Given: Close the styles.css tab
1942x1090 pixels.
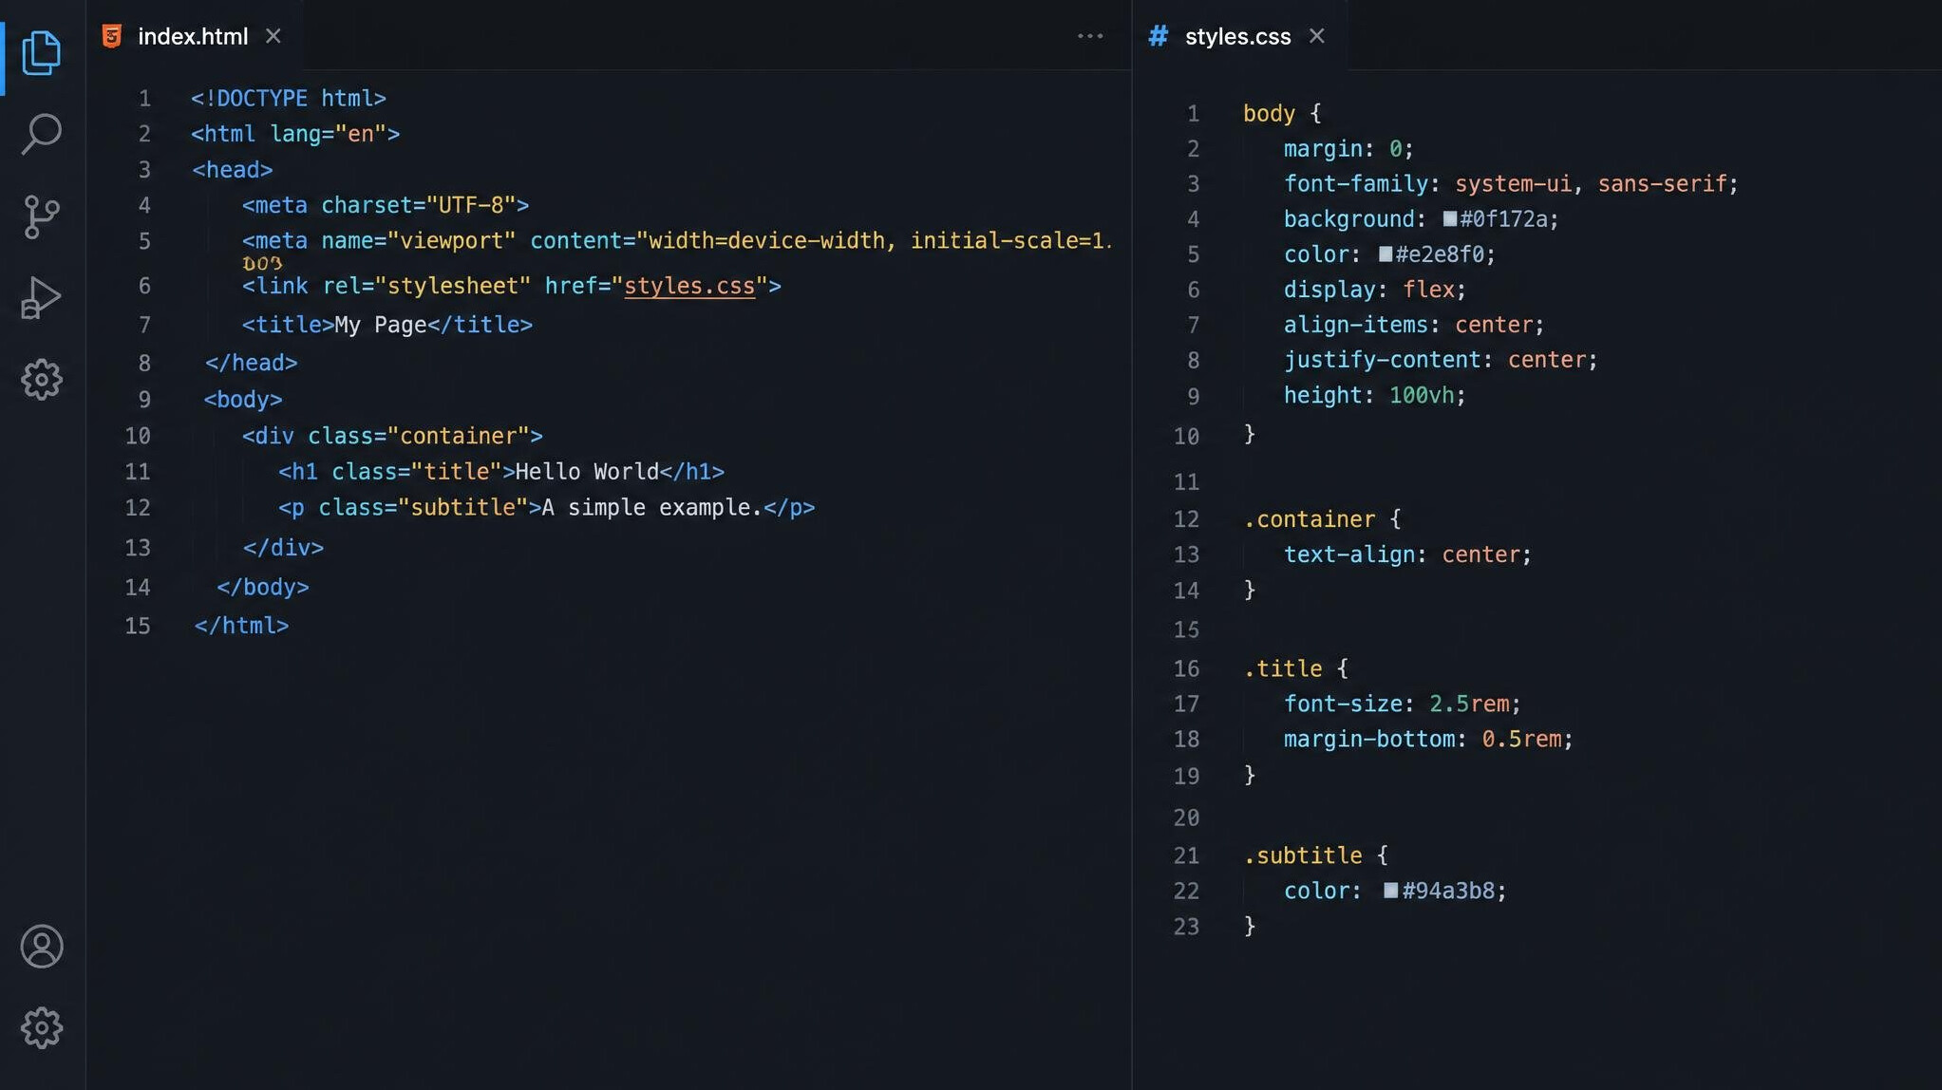Looking at the screenshot, I should 1316,36.
